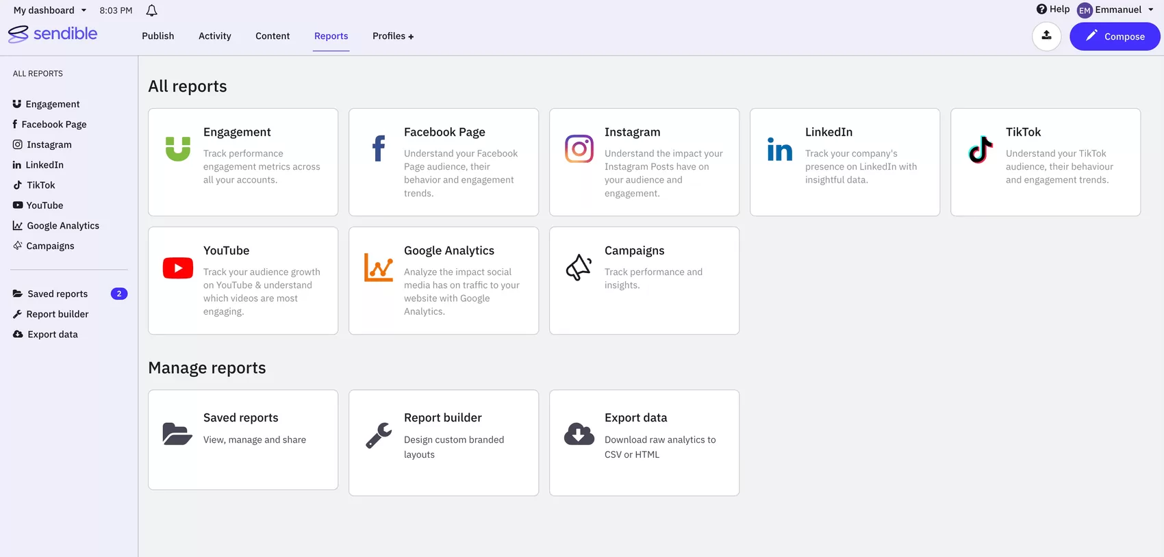1164x557 pixels.
Task: Click sidebar Instagram icon
Action: pos(18,144)
